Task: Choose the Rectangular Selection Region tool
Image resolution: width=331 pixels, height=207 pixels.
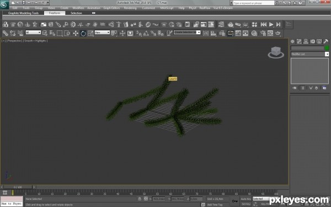Action: [60, 33]
